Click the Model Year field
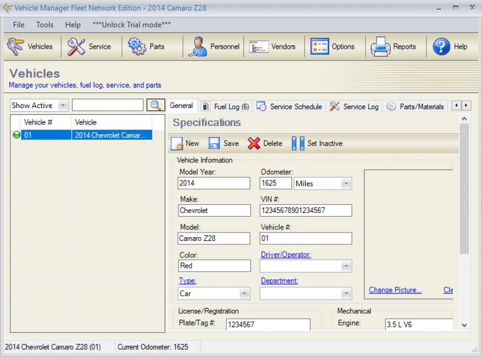Image resolution: width=482 pixels, height=357 pixels. click(x=214, y=183)
